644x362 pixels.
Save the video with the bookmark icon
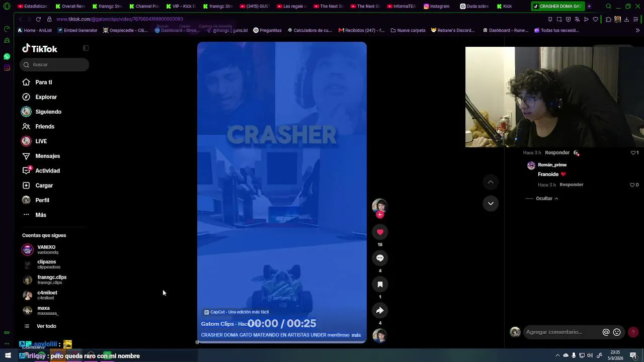(380, 284)
